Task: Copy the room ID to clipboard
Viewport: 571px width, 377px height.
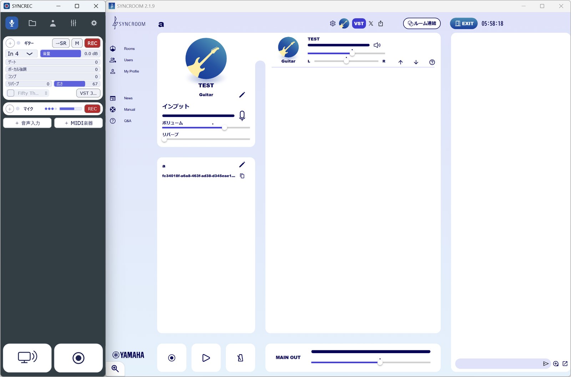Action: pos(242,176)
